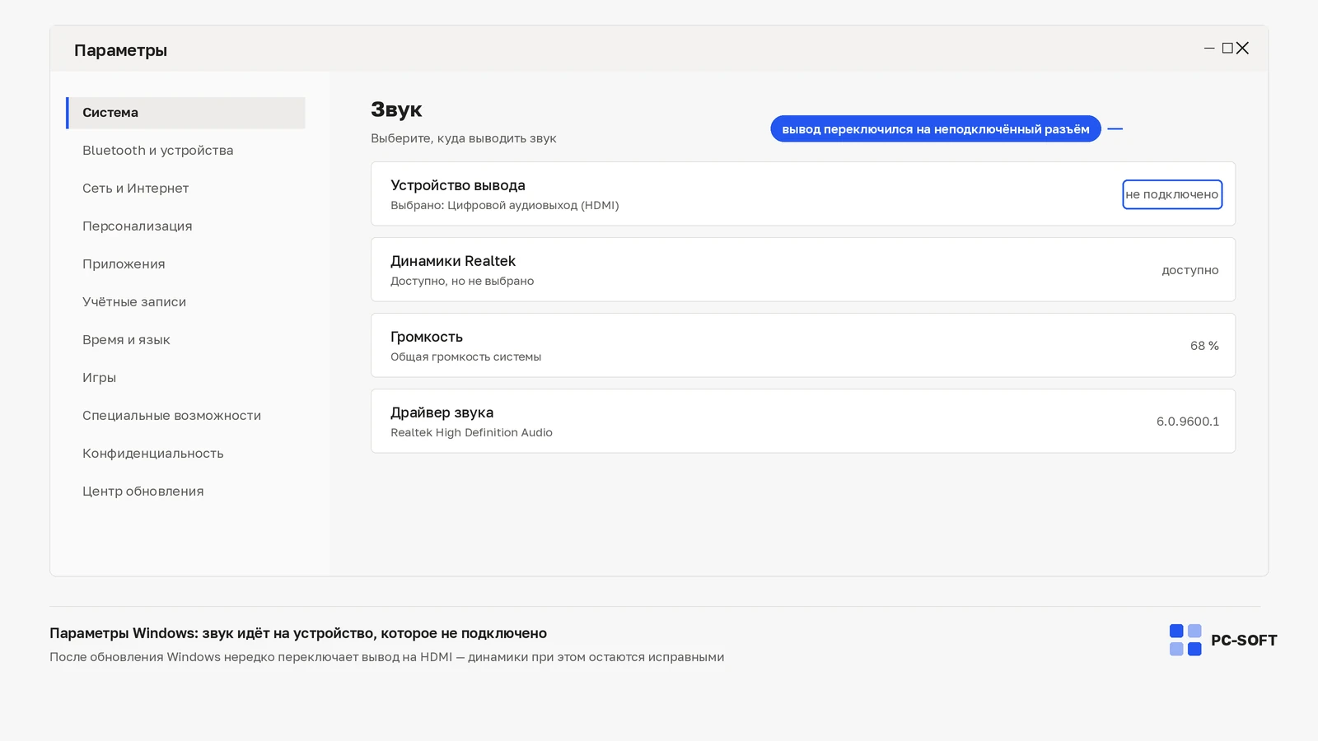Click "Выбрано: Цифровой аудиовыход (HDMI)" text

click(505, 205)
